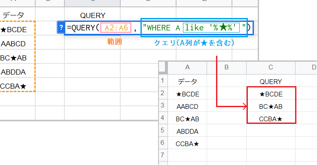Click cell ABDDA in lower sheet column A
The height and width of the screenshot is (165, 317).
coord(187,131)
